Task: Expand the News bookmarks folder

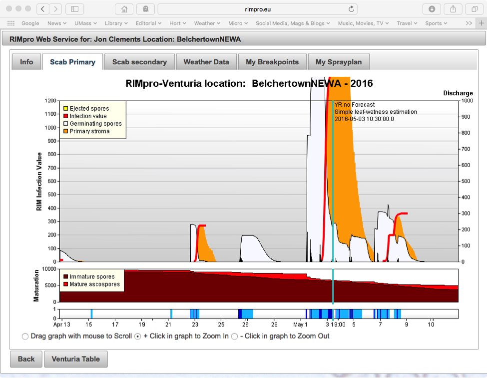Action: [56, 23]
